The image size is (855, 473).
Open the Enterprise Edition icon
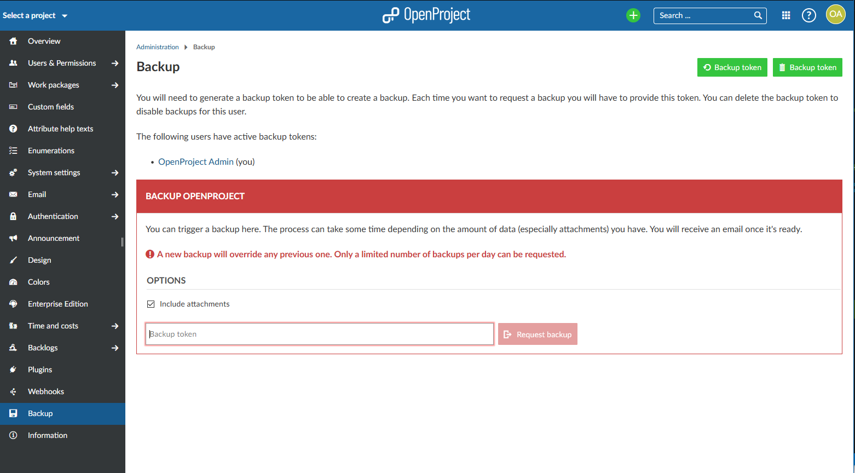pos(13,304)
